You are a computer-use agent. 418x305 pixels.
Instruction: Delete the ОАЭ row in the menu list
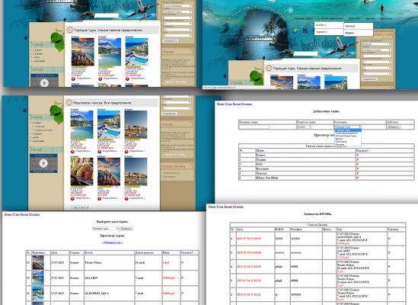[358, 164]
